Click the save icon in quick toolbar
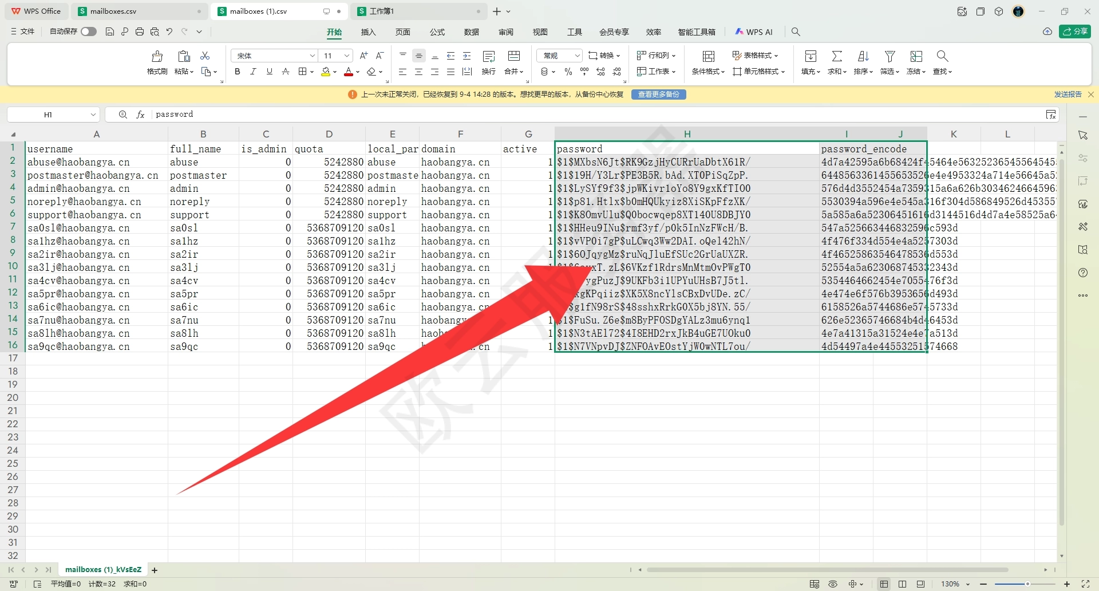Image resolution: width=1099 pixels, height=591 pixels. click(x=110, y=31)
